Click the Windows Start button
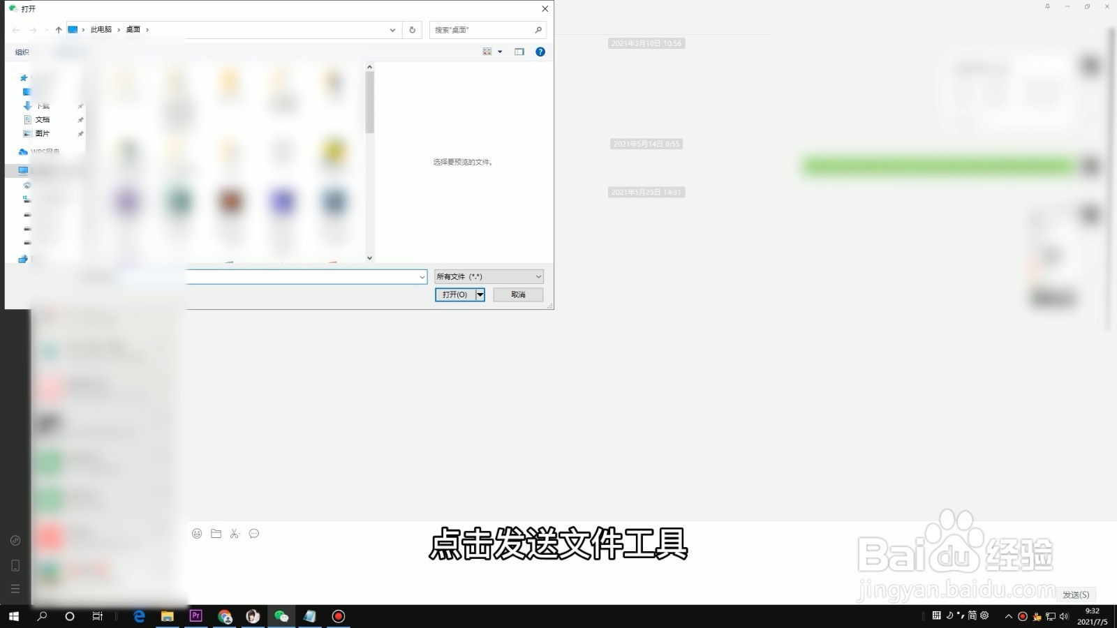1117x628 pixels. click(14, 616)
